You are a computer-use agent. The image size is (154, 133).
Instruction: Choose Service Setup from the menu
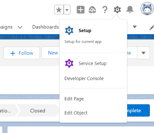(92, 63)
